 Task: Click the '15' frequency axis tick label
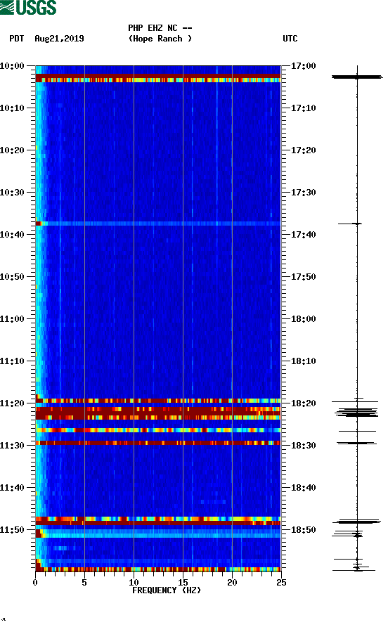click(183, 582)
